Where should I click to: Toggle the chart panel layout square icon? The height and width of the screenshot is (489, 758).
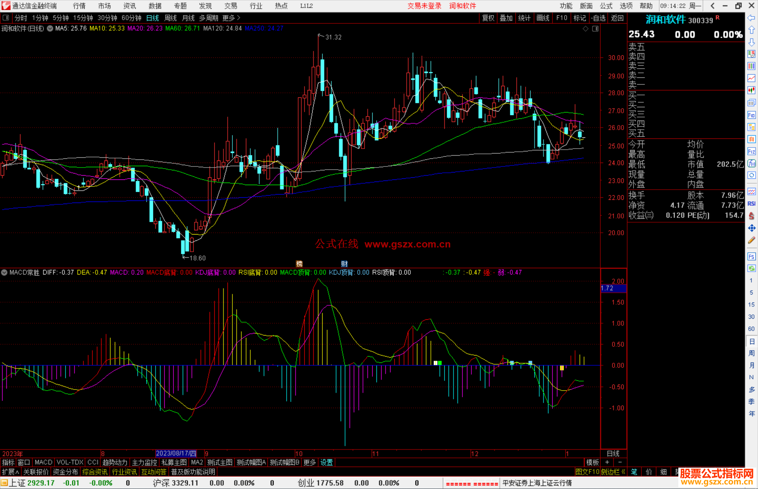click(595, 29)
